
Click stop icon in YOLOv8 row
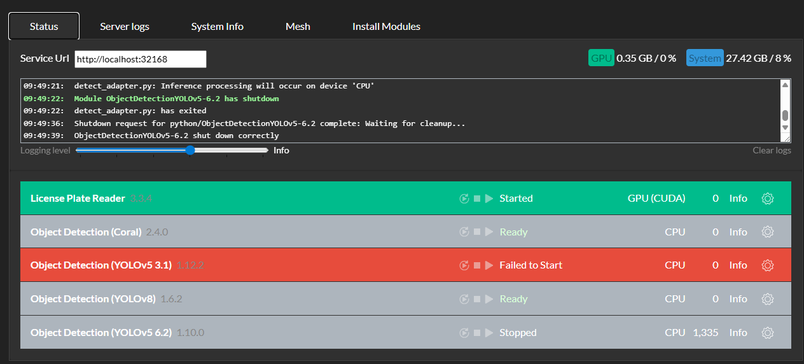(476, 299)
